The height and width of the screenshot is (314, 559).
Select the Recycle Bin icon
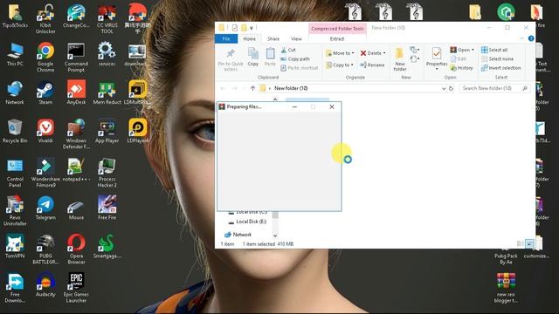(15, 131)
